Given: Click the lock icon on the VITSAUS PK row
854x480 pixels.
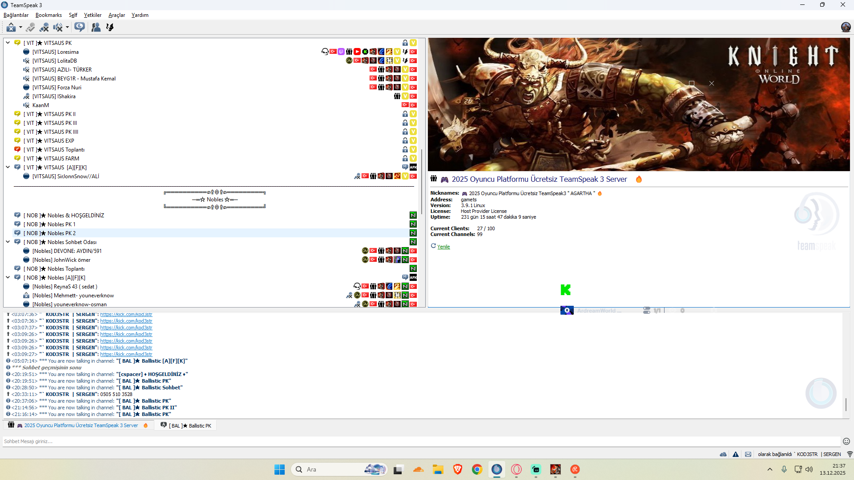Looking at the screenshot, I should 405,43.
